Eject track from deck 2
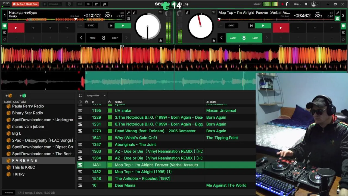This screenshot has width=348, height=196. tap(214, 41)
